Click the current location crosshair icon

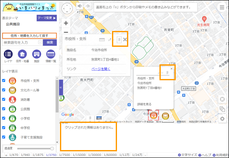tap(222, 99)
